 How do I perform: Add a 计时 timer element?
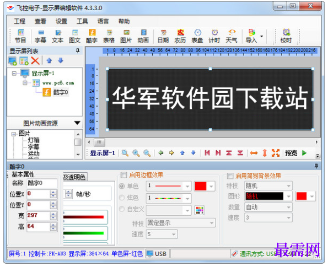point(214,36)
